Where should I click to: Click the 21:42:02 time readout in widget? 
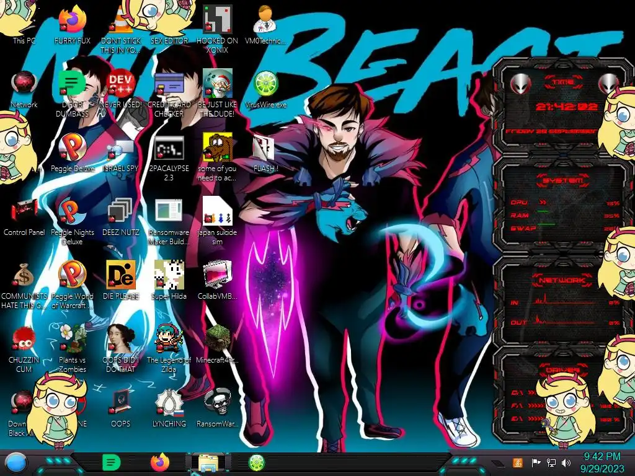pos(567,107)
